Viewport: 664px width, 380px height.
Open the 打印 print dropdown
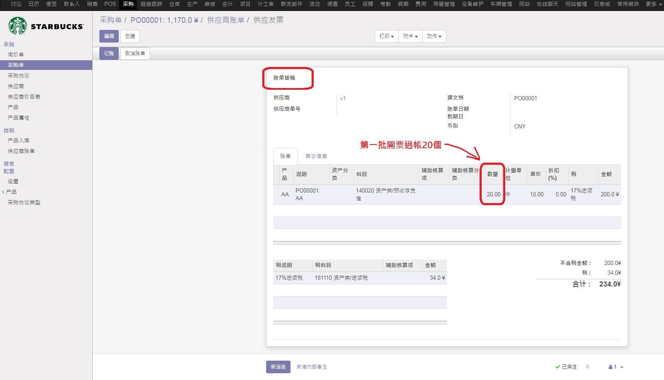point(387,36)
